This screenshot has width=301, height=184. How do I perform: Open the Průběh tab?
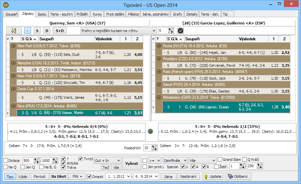coord(82,14)
